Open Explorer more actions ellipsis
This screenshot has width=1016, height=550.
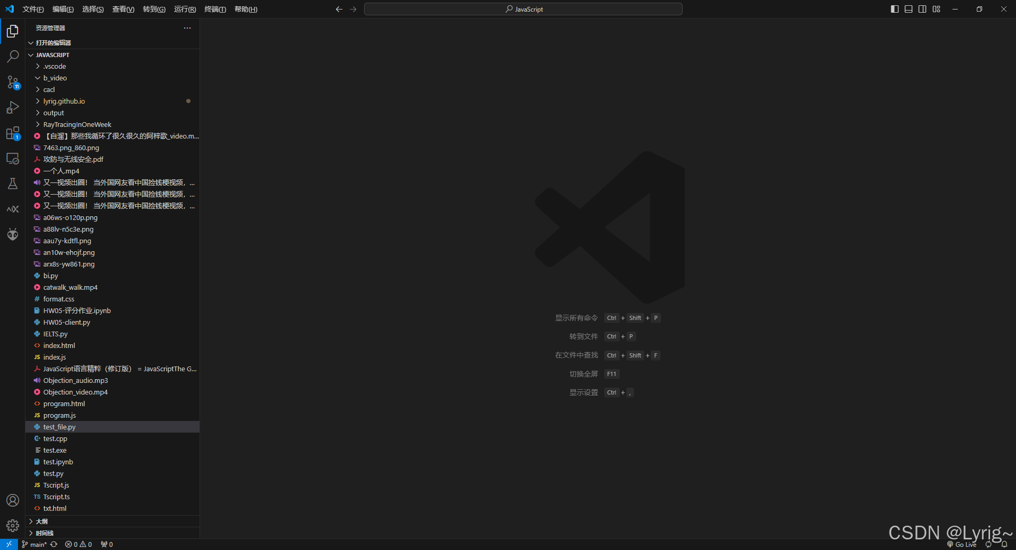tap(187, 28)
